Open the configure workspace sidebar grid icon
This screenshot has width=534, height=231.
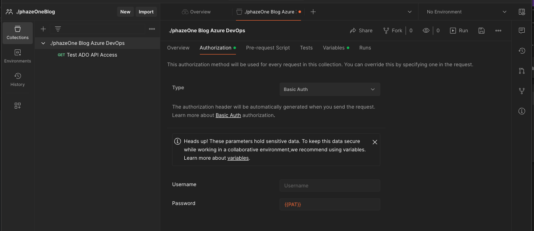pos(17,106)
